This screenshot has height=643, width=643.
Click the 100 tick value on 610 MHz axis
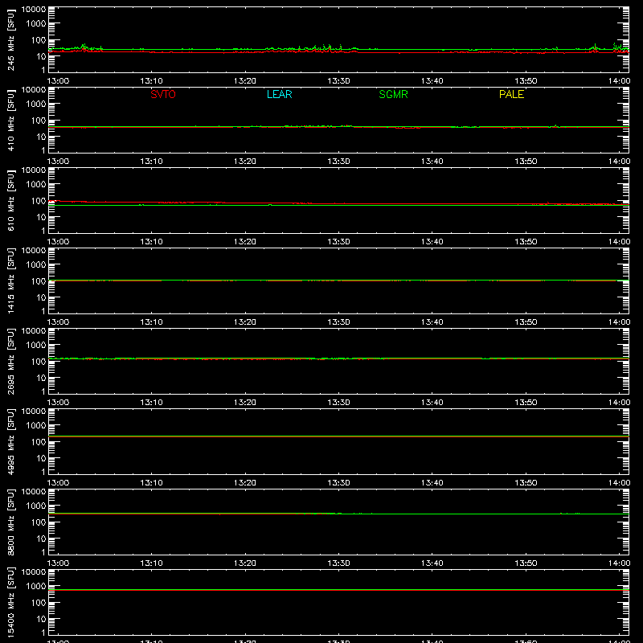[x=39, y=201]
